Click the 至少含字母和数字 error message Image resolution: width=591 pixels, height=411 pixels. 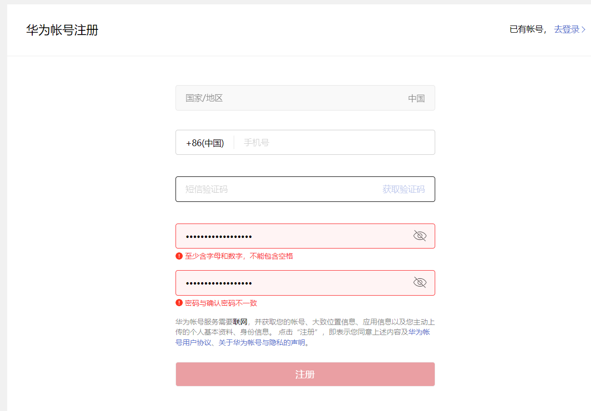click(239, 256)
